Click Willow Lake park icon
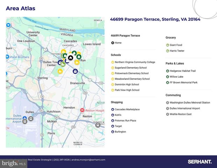217x168 pixels. pyautogui.click(x=167, y=77)
